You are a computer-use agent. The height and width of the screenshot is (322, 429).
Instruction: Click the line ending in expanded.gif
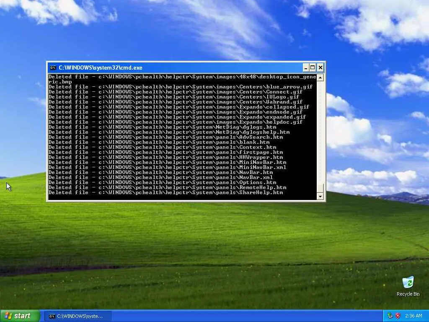[177, 117]
